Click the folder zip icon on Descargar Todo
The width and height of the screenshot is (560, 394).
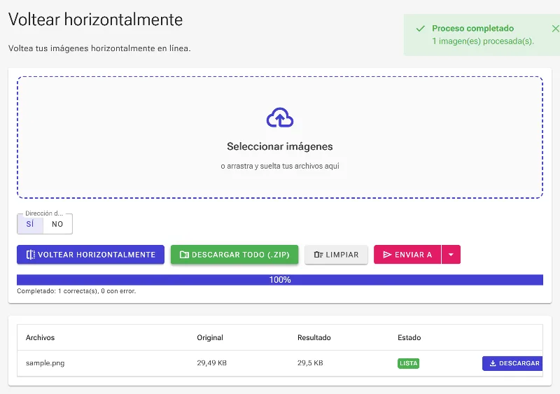(184, 255)
